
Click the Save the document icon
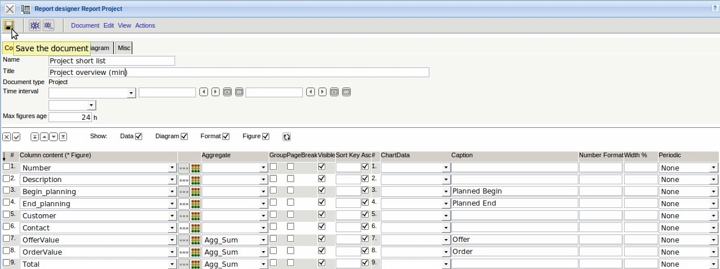coord(9,25)
